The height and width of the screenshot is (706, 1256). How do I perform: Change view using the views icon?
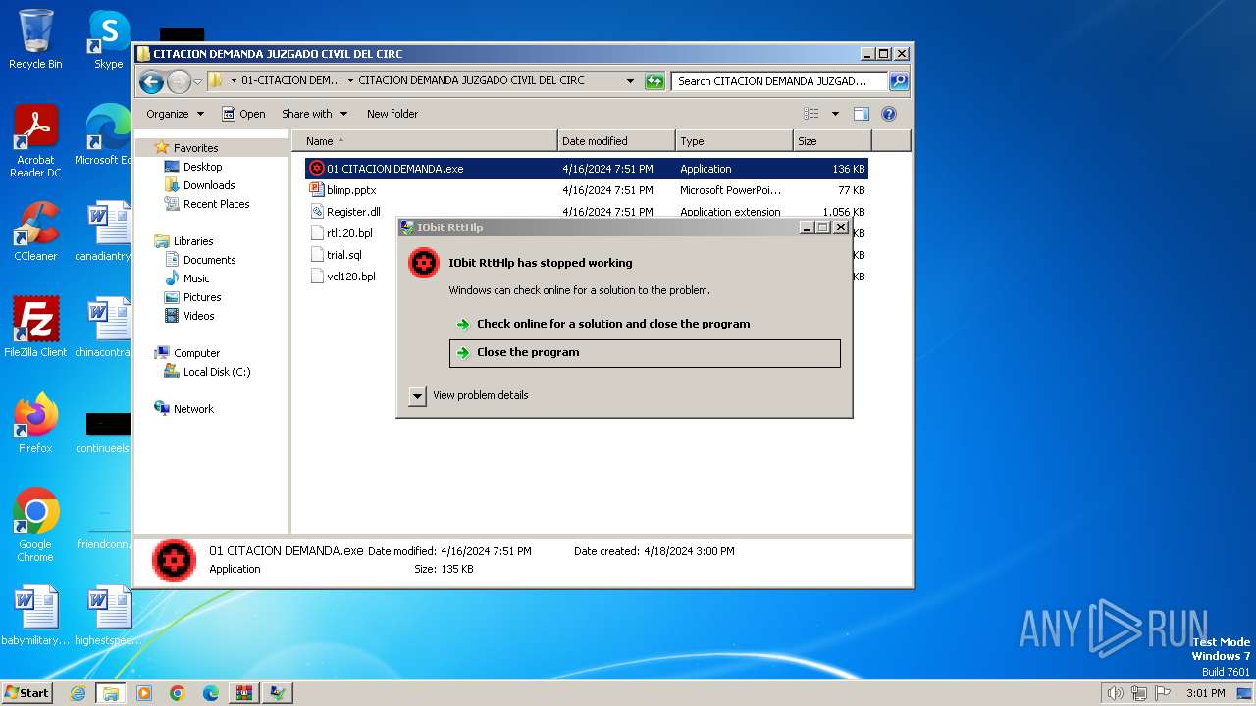811,114
